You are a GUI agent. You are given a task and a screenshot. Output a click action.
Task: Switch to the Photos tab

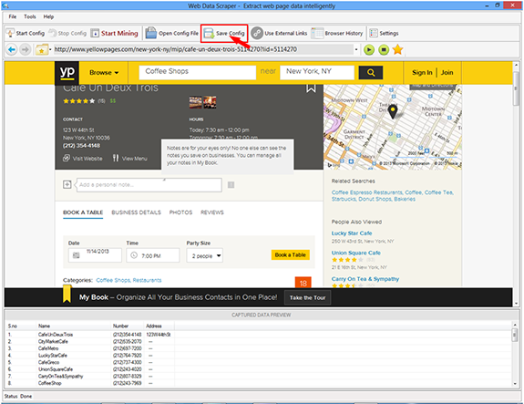[x=180, y=212]
